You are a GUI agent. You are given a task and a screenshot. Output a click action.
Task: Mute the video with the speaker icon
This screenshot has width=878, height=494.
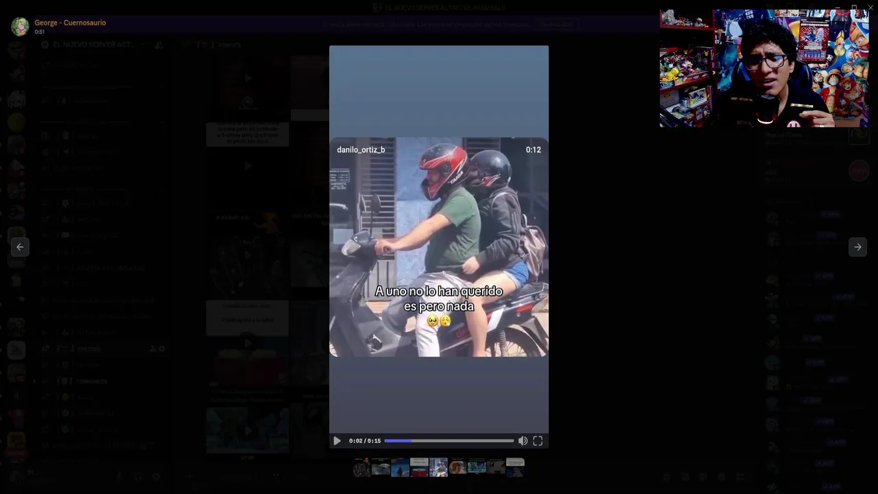click(x=523, y=440)
